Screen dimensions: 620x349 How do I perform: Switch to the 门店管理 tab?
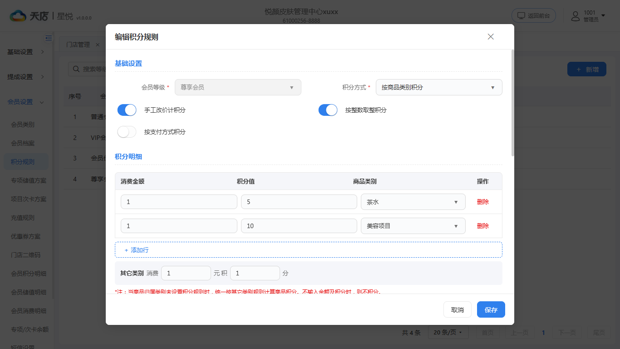(x=78, y=45)
